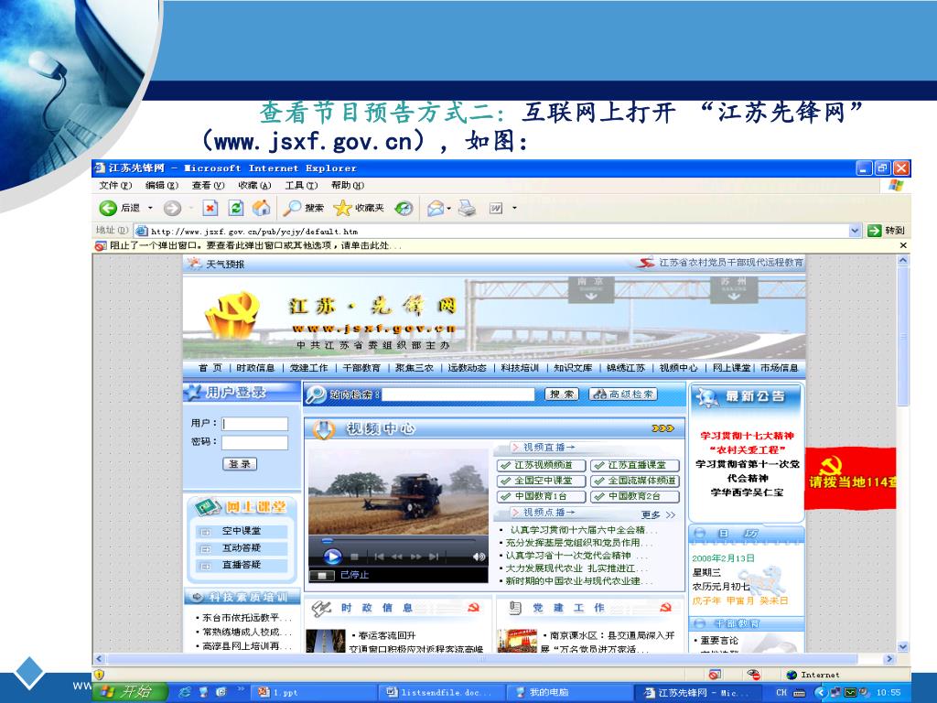
Task: Select 江苏直播课堂 live channel
Action: 635,465
